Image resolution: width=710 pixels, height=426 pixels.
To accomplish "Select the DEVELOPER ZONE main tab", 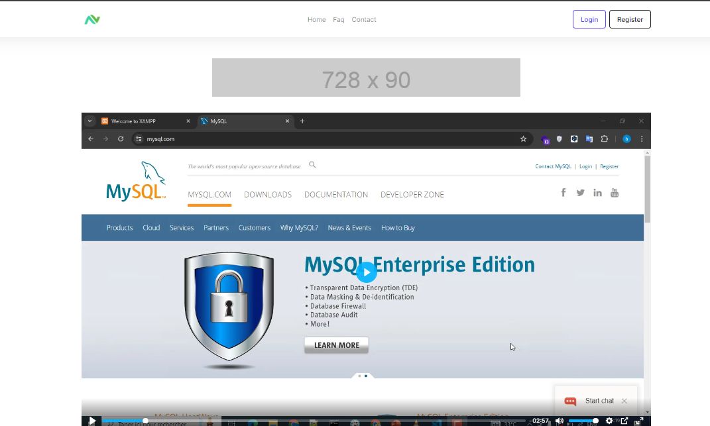I will (412, 195).
